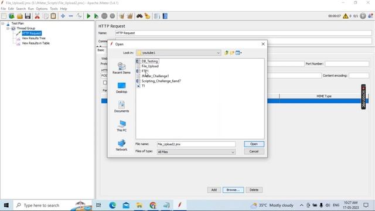Click the binoculars Search icon
Image resolution: width=375 pixels, height=211 pixels.
139,16
